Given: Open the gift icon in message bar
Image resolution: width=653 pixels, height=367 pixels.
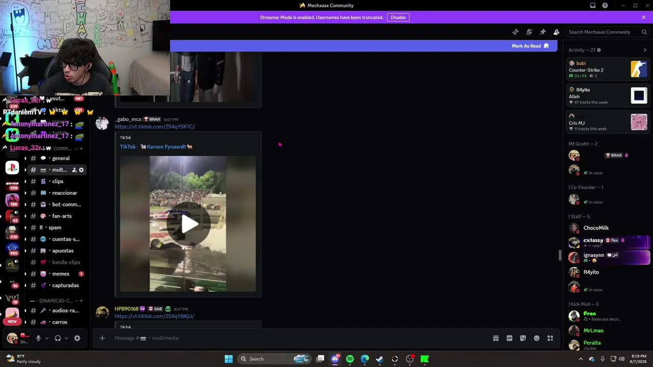Looking at the screenshot, I should point(495,338).
